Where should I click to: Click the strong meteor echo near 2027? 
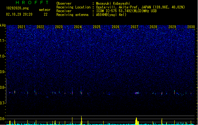click(137, 93)
